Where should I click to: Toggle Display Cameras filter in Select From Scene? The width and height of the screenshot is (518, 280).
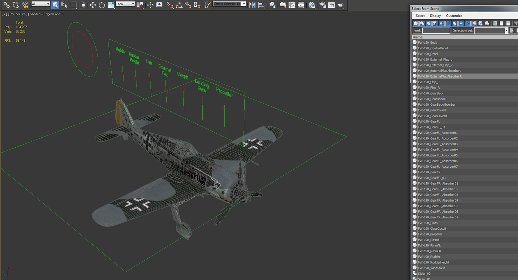(x=435, y=23)
